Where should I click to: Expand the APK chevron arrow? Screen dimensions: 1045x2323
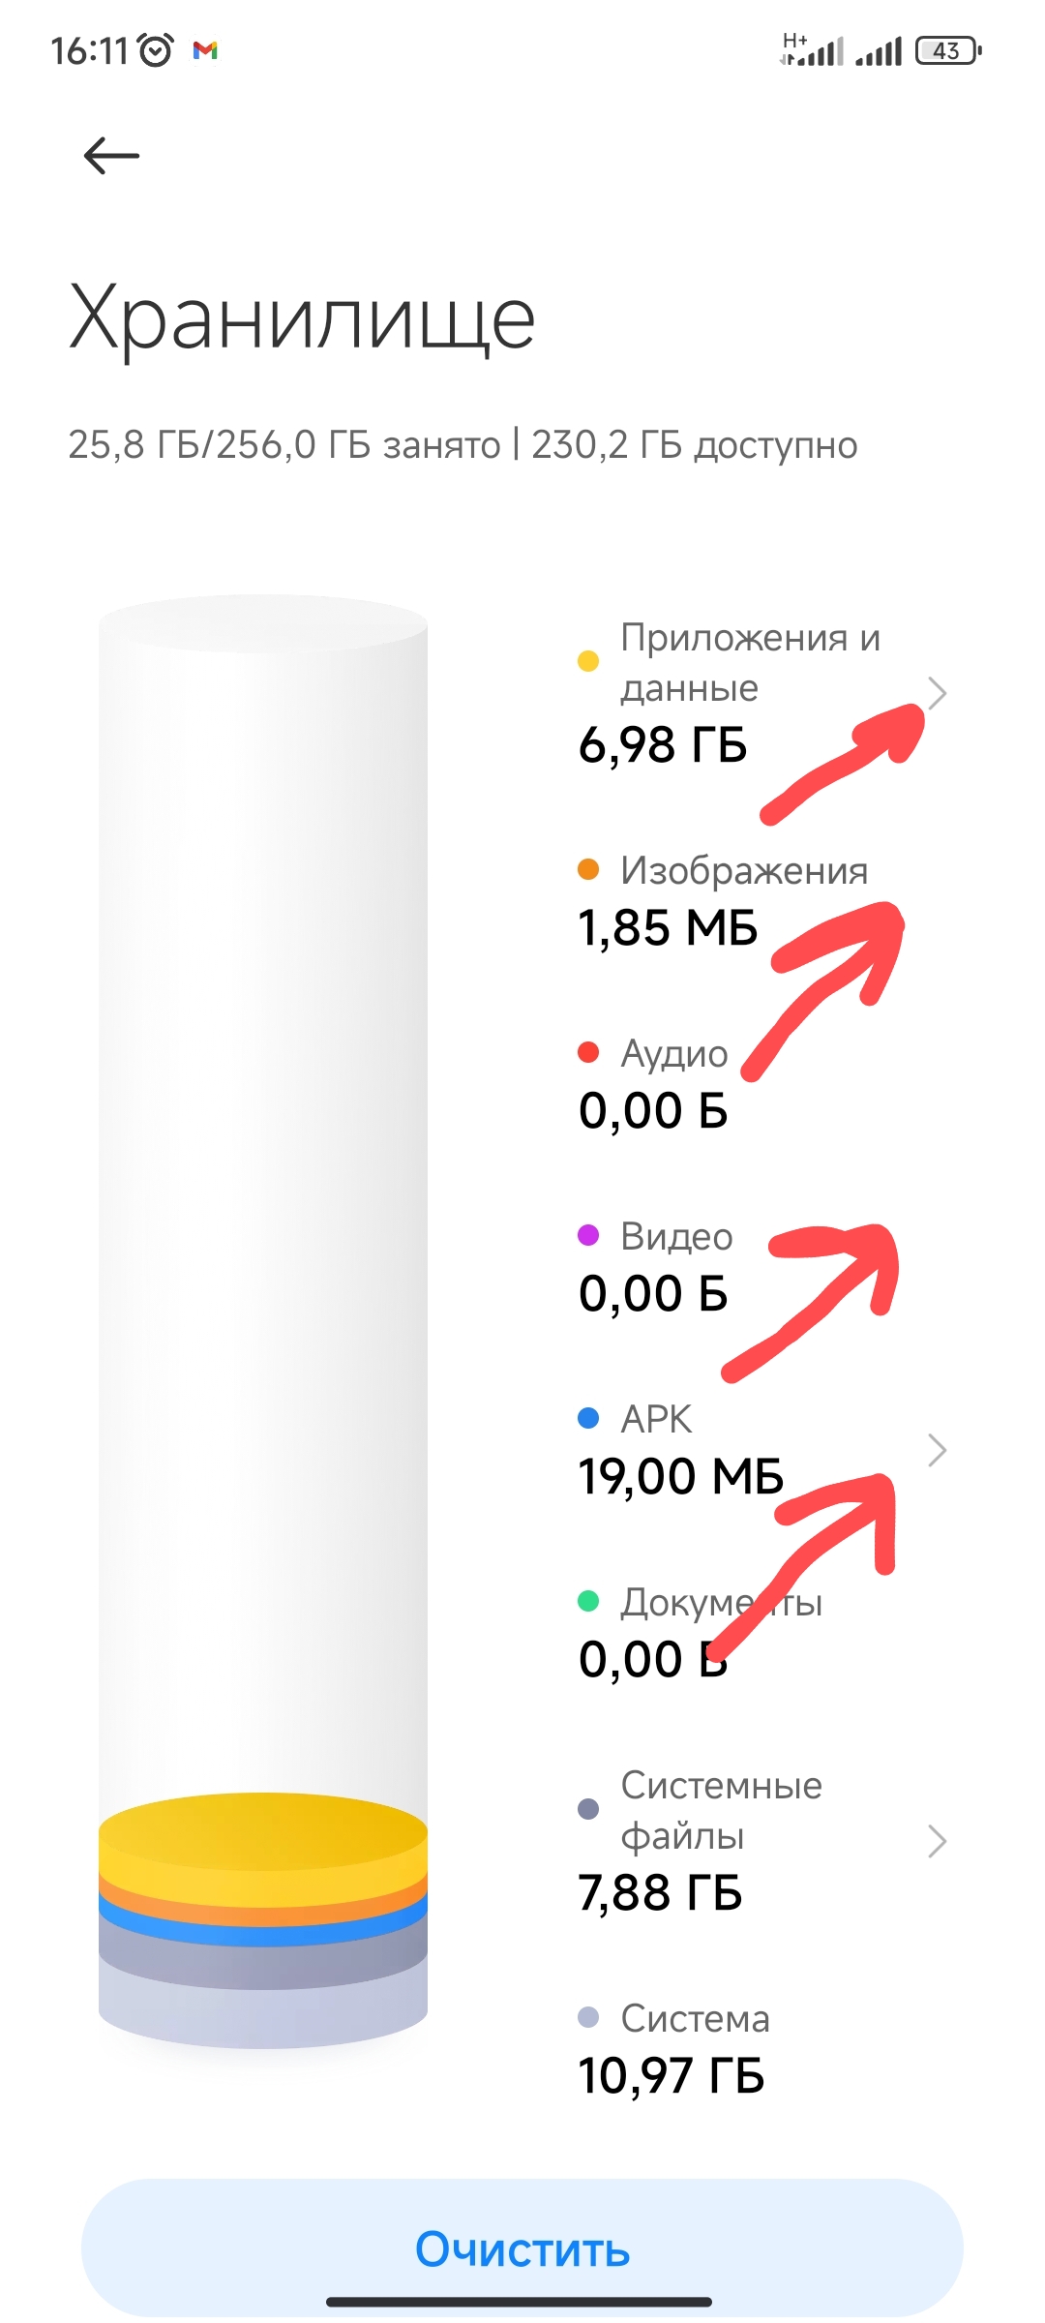click(937, 1450)
